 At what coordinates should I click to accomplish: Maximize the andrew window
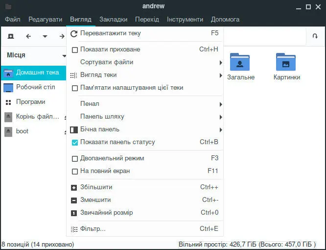coord(308,7)
